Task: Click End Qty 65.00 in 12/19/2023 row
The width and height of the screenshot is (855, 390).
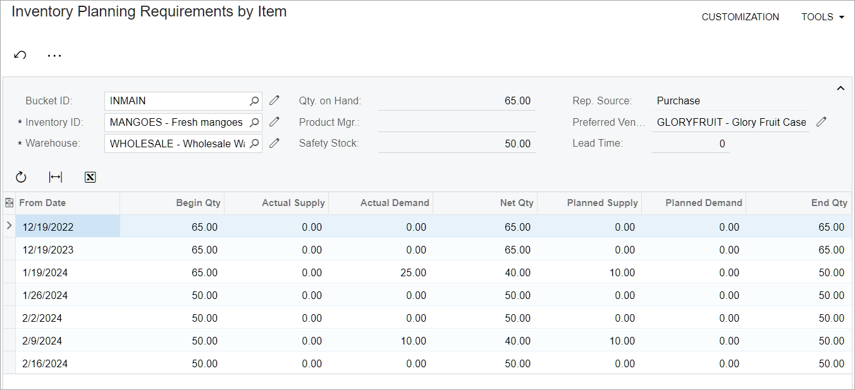Action: [799, 250]
